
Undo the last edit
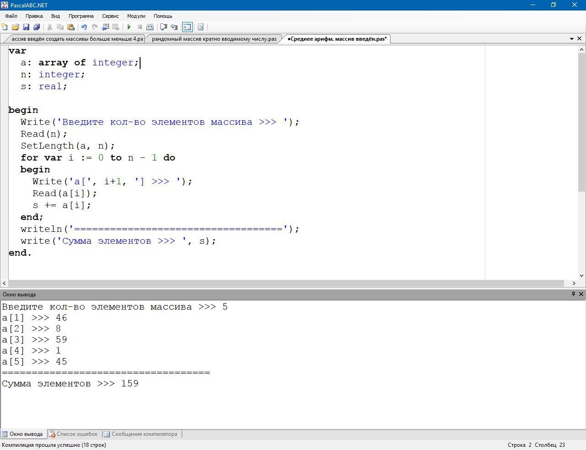[x=84, y=27]
